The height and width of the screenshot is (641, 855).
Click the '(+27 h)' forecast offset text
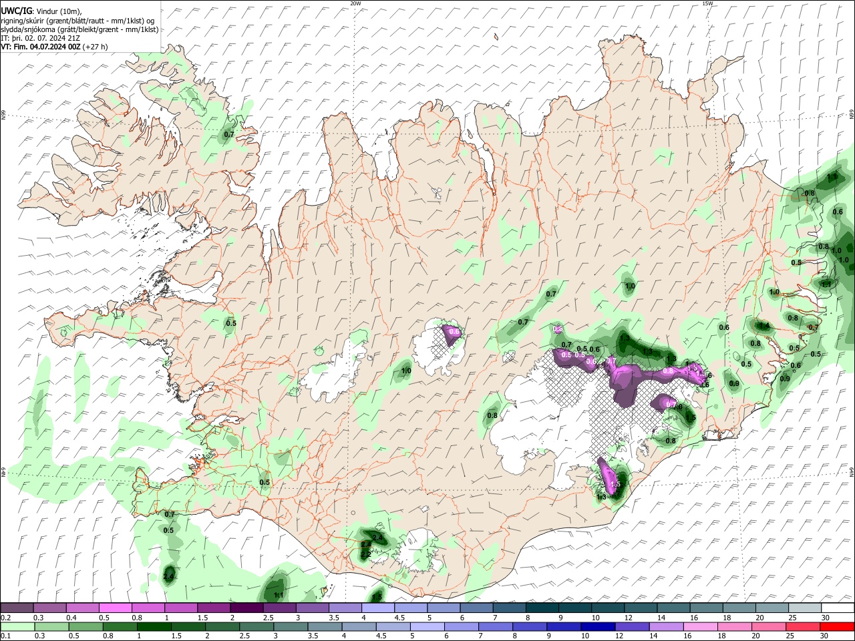click(96, 47)
